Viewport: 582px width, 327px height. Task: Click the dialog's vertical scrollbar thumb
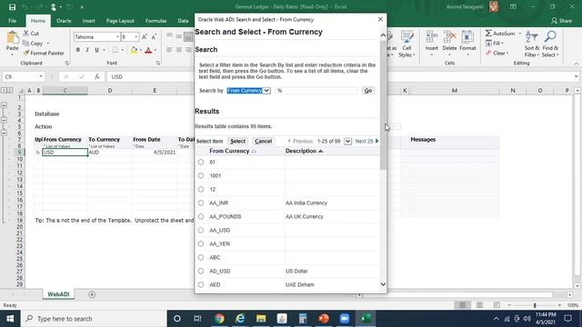(x=383, y=105)
